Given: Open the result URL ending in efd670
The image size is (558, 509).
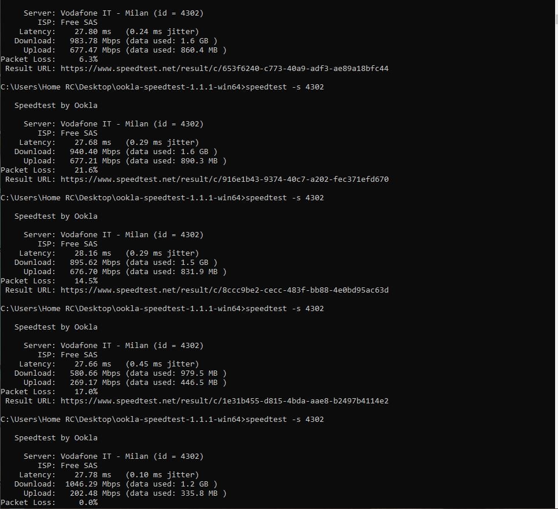Looking at the screenshot, I should 224,179.
